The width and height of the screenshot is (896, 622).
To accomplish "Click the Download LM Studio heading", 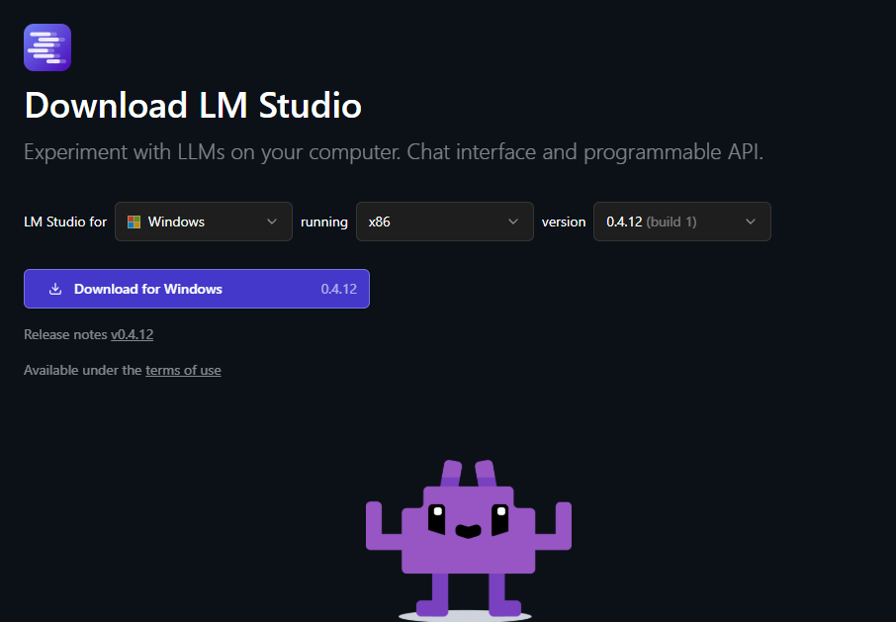I will click(x=193, y=106).
